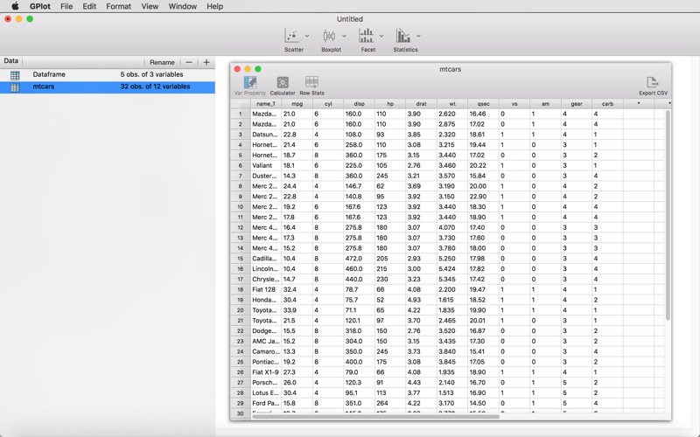Open the Edit menu

tap(89, 6)
